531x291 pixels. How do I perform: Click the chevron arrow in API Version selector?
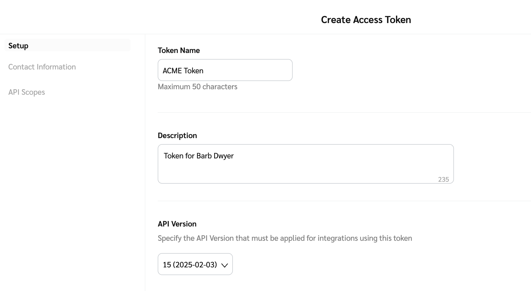point(224,265)
